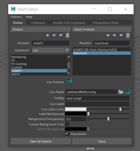
Task: Click the Icon Preview image
Action: tap(69, 80)
